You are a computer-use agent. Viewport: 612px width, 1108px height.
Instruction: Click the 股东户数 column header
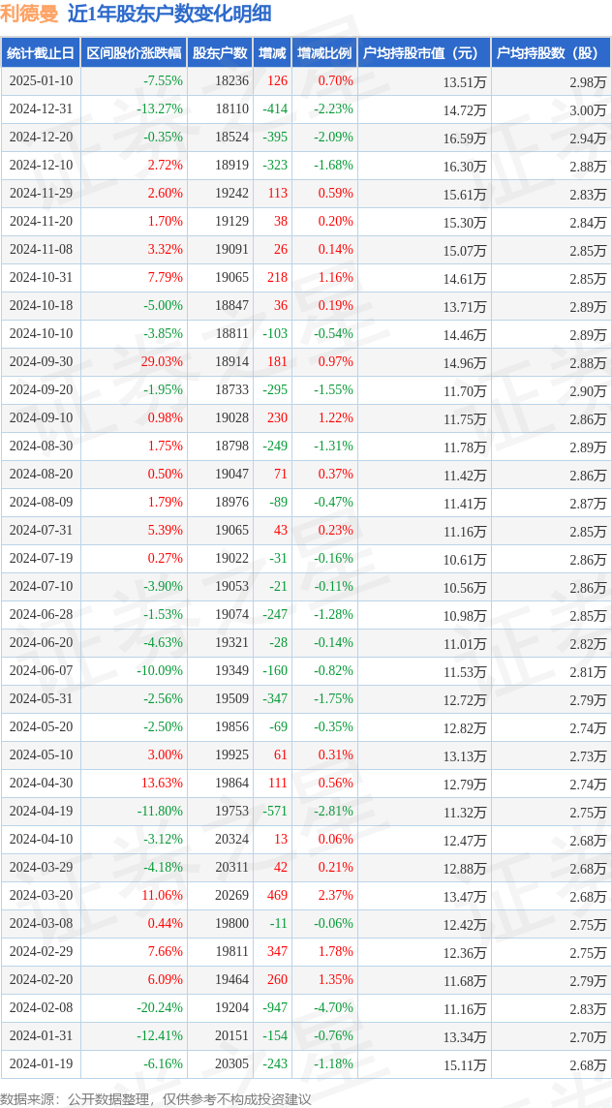(x=220, y=52)
